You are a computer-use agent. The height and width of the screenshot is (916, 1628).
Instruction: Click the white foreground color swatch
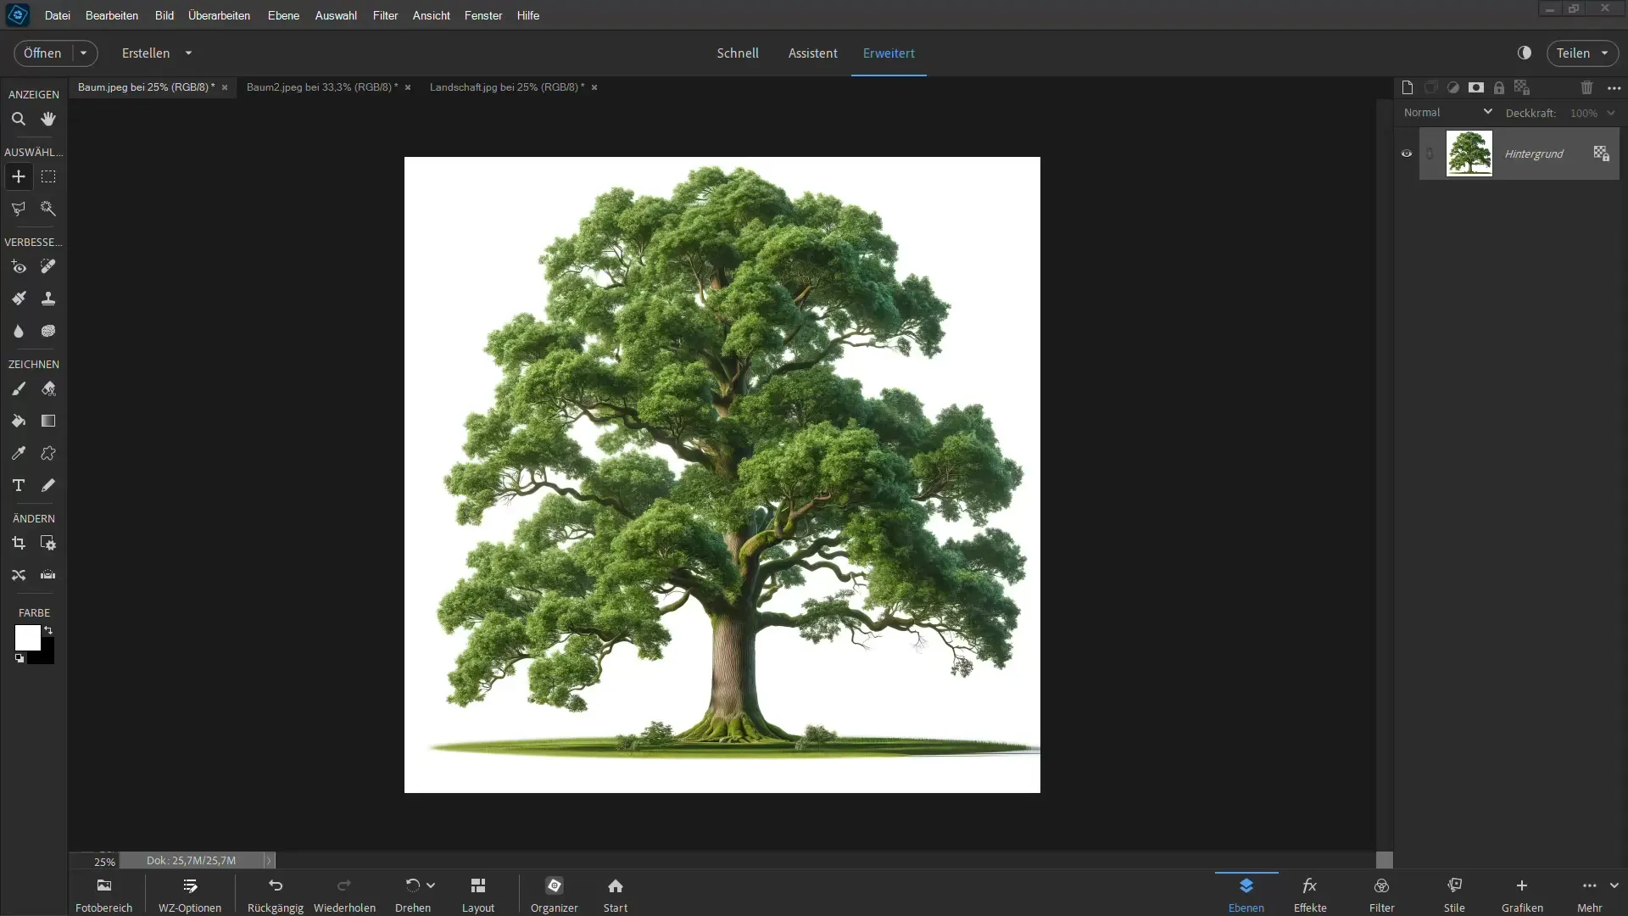27,637
